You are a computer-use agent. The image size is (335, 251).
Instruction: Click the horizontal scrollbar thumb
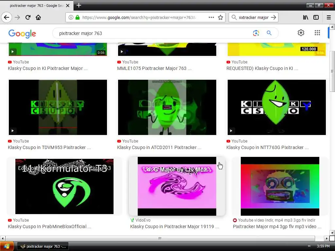160,238
